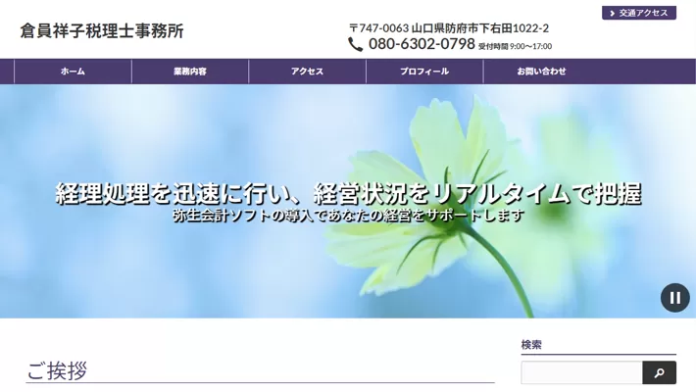Go to the ホーム menu item
Screen dimensions: 696x392
(x=73, y=72)
